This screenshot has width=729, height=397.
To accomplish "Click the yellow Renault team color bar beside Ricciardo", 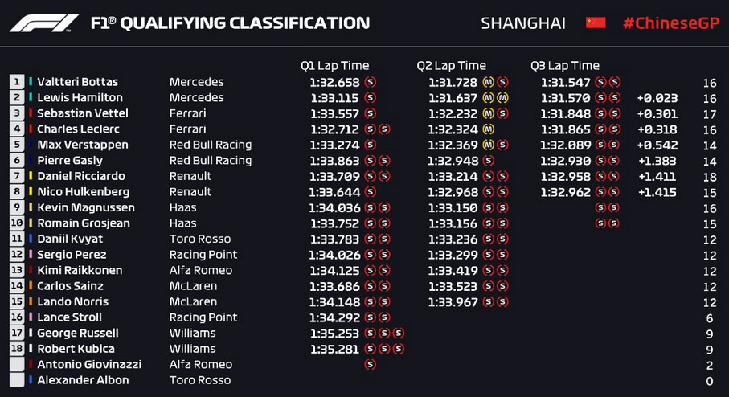I will pos(31,176).
